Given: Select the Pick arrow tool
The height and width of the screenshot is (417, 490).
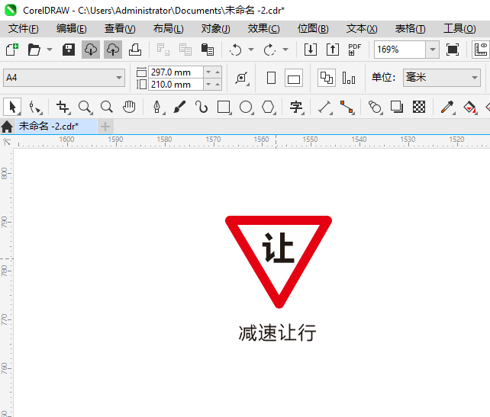Looking at the screenshot, I should (12, 107).
